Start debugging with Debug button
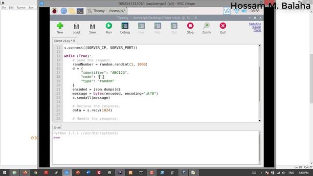This screenshot has height=176, width=313. tap(125, 28)
